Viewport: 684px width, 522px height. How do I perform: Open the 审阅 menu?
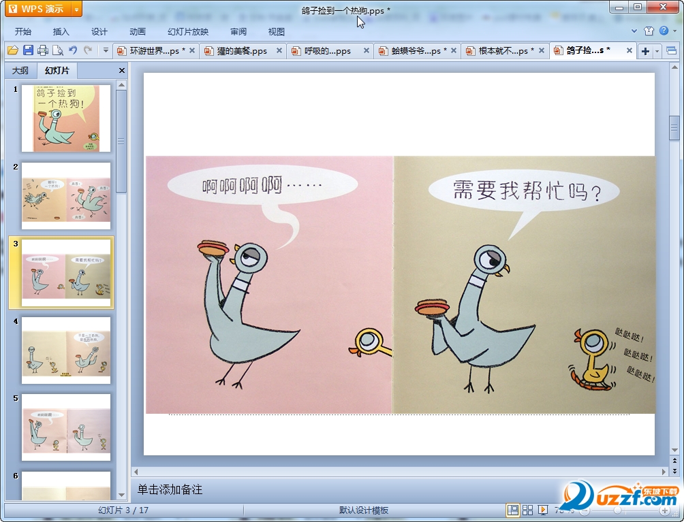click(238, 31)
